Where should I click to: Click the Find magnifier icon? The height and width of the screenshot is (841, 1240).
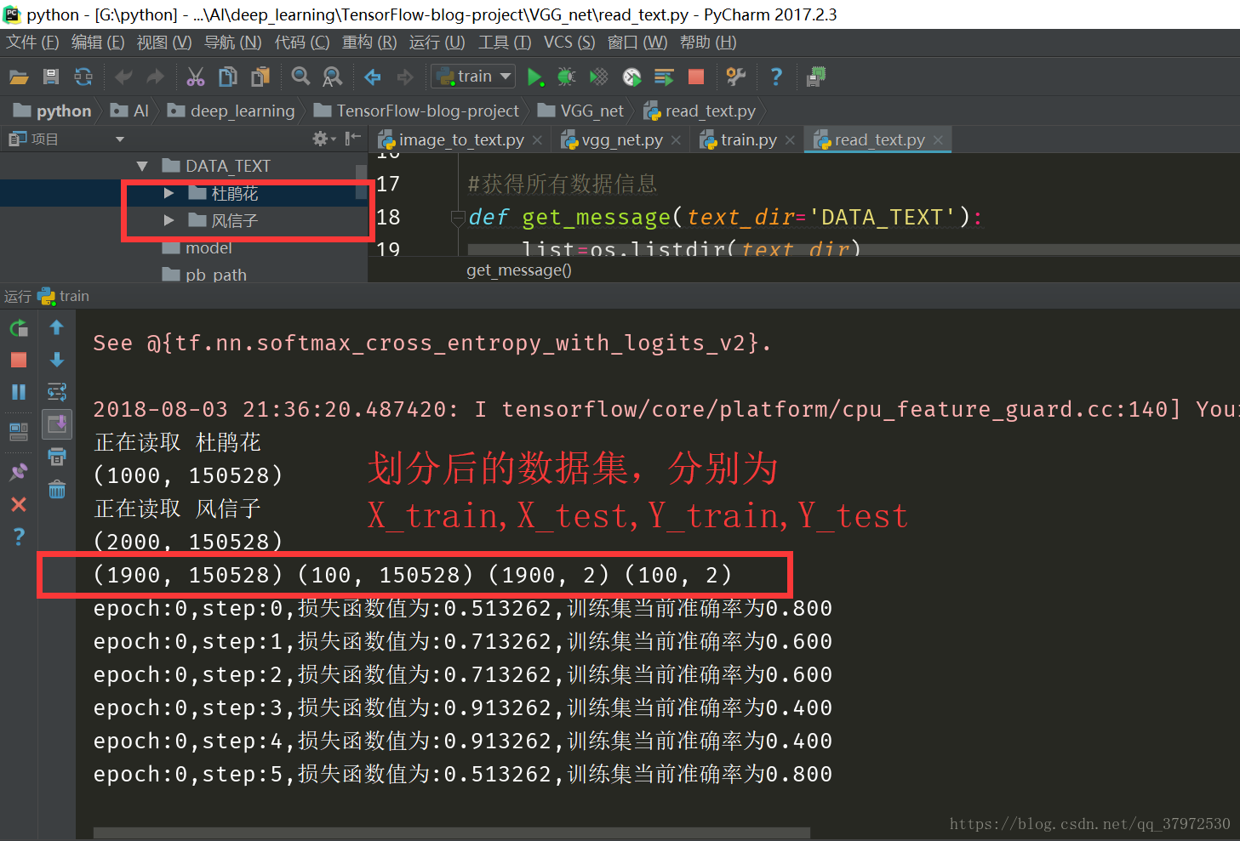tap(300, 77)
